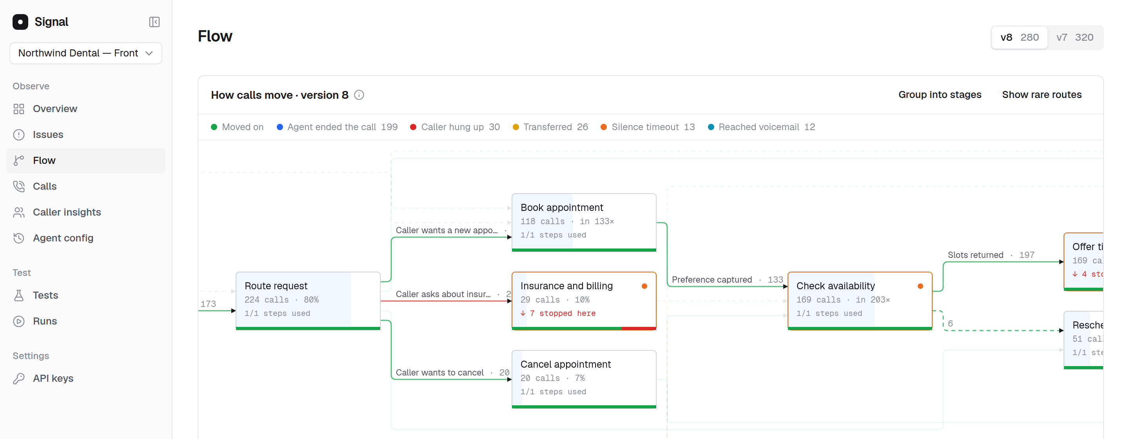Click 'Preference captured' edge label
This screenshot has height=439, width=1129.
coord(712,279)
